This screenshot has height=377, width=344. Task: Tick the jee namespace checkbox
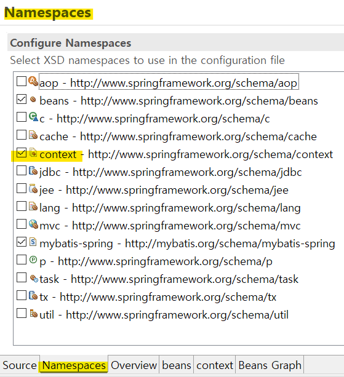coord(22,188)
